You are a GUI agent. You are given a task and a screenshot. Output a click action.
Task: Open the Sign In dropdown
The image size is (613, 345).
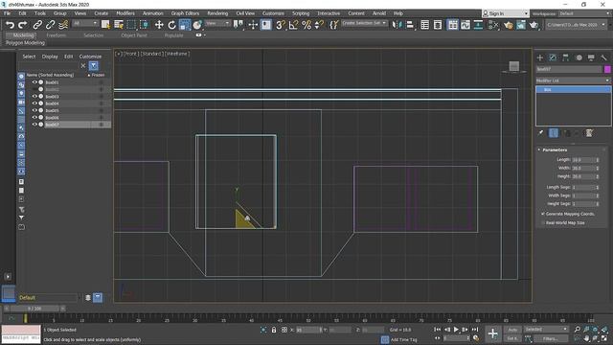pos(505,13)
